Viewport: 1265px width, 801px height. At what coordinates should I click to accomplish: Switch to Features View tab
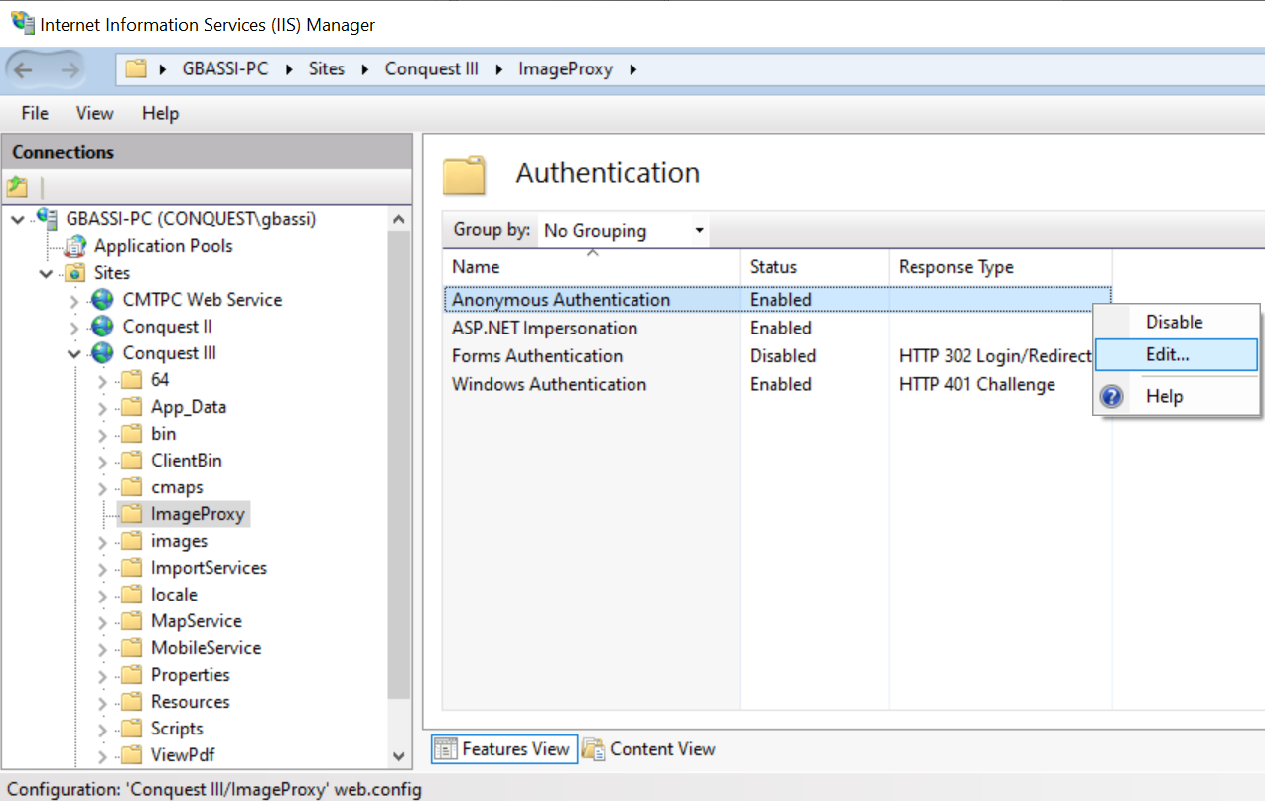point(502,749)
